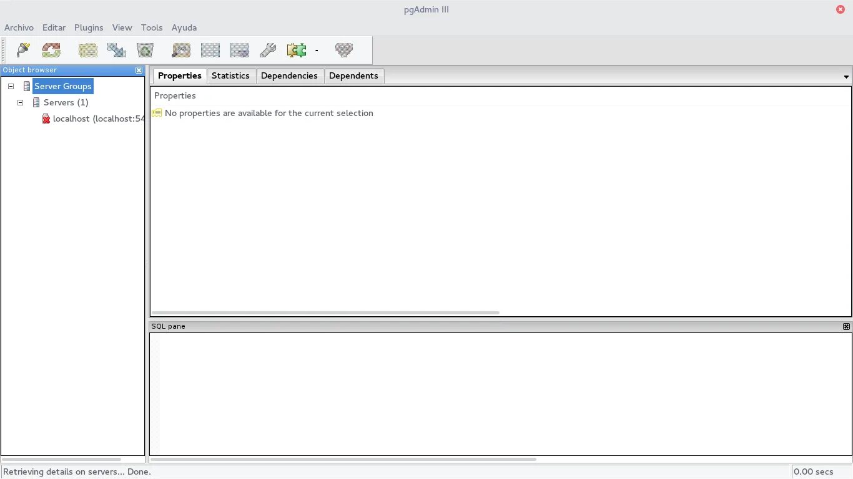
Task: Switch to the Dependents tab
Action: pyautogui.click(x=353, y=75)
